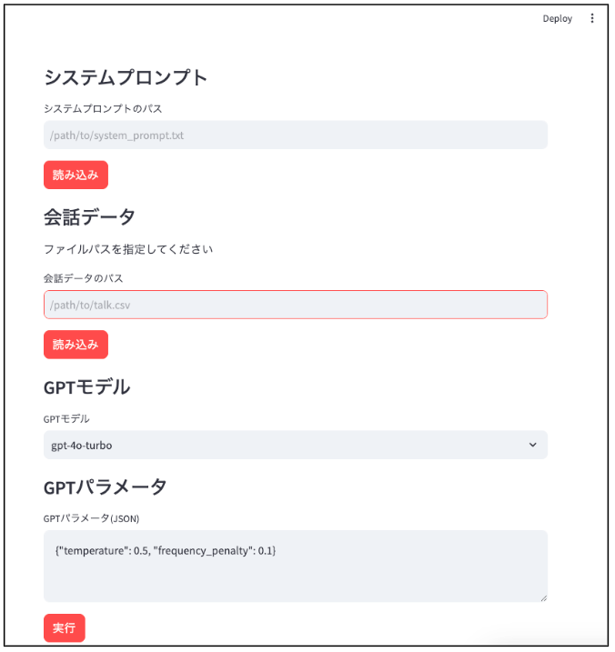This screenshot has height=652, width=615.
Task: Click the GPTパラメータ(JSON) field label
Action: pyautogui.click(x=91, y=518)
